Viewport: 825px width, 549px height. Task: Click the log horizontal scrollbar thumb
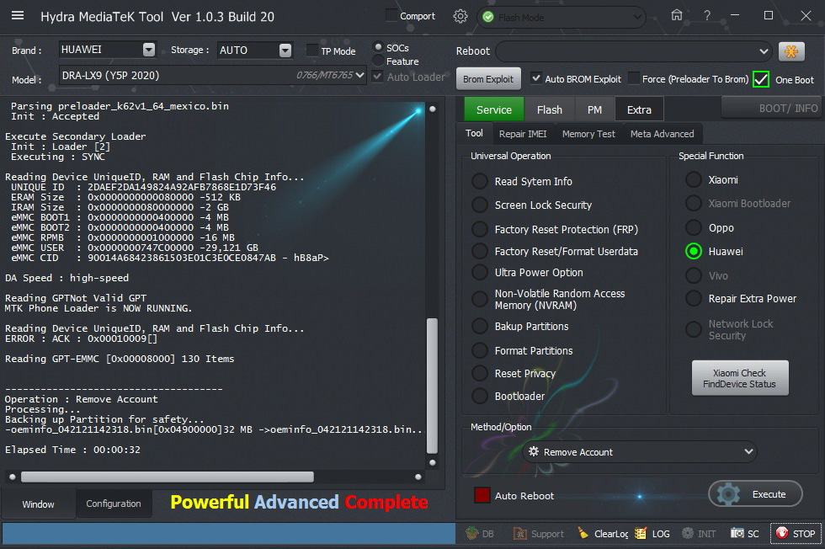pos(168,477)
